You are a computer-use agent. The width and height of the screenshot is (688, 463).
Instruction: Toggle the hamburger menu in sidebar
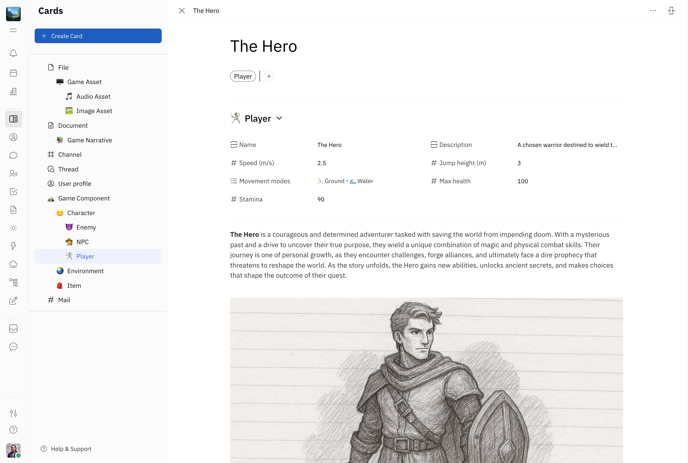(x=13, y=30)
